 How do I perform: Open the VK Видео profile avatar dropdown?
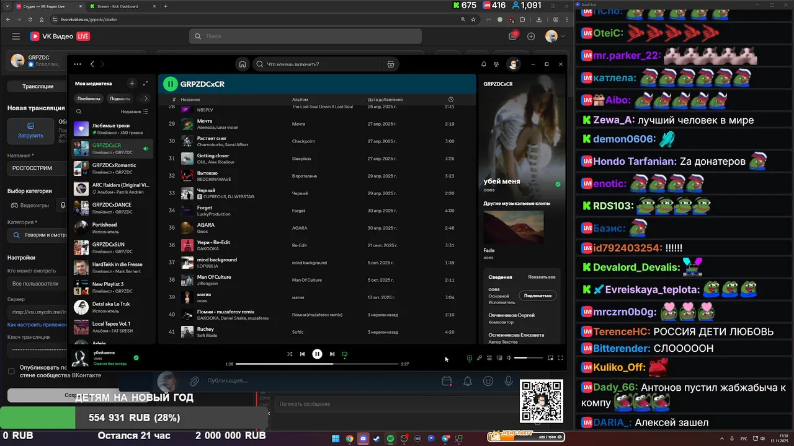point(555,37)
